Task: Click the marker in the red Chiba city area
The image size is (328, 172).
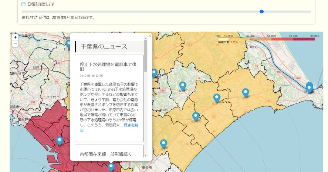Action: click(x=60, y=140)
